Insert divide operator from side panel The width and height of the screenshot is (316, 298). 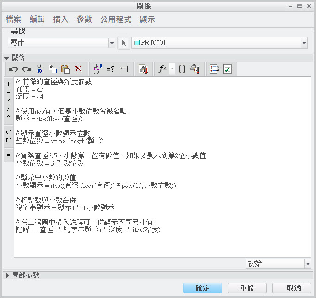pos(9,109)
